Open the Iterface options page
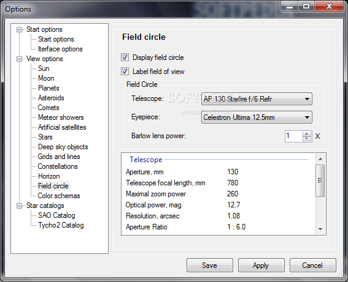348x282 pixels. point(60,49)
